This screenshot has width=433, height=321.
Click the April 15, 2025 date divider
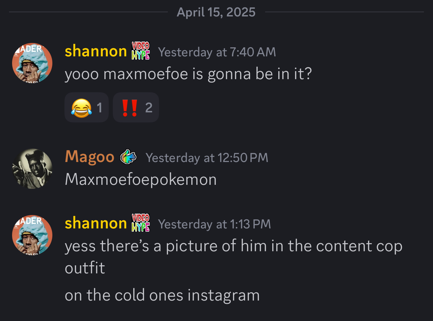(x=216, y=12)
